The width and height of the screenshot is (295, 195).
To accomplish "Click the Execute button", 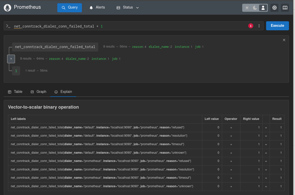I will point(277,26).
